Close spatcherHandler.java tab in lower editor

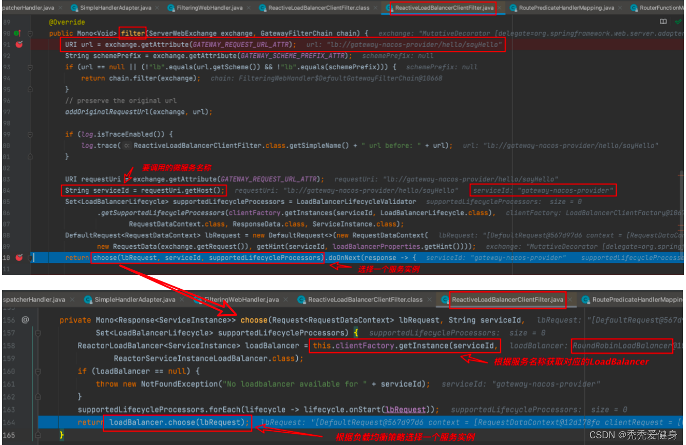(x=72, y=299)
